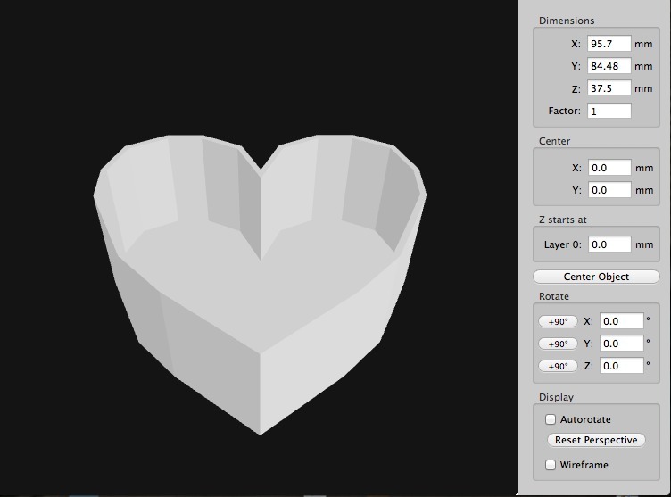Click the Reset Perspective button
671x497 pixels.
[596, 440]
